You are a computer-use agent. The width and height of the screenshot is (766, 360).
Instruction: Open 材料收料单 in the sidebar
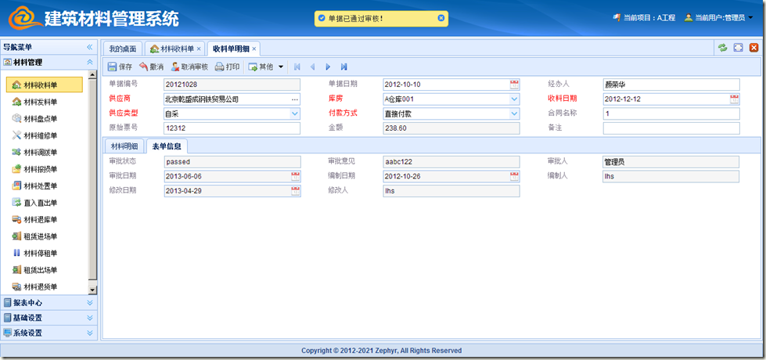click(x=45, y=85)
